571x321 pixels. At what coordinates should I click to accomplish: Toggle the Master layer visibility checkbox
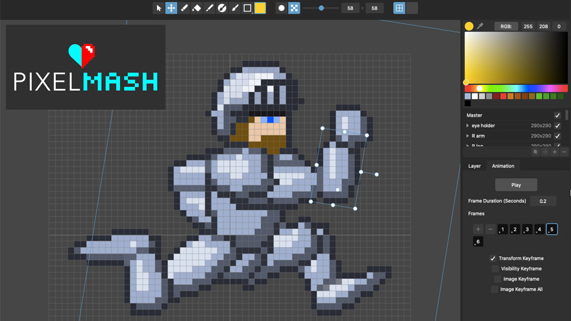(x=557, y=115)
